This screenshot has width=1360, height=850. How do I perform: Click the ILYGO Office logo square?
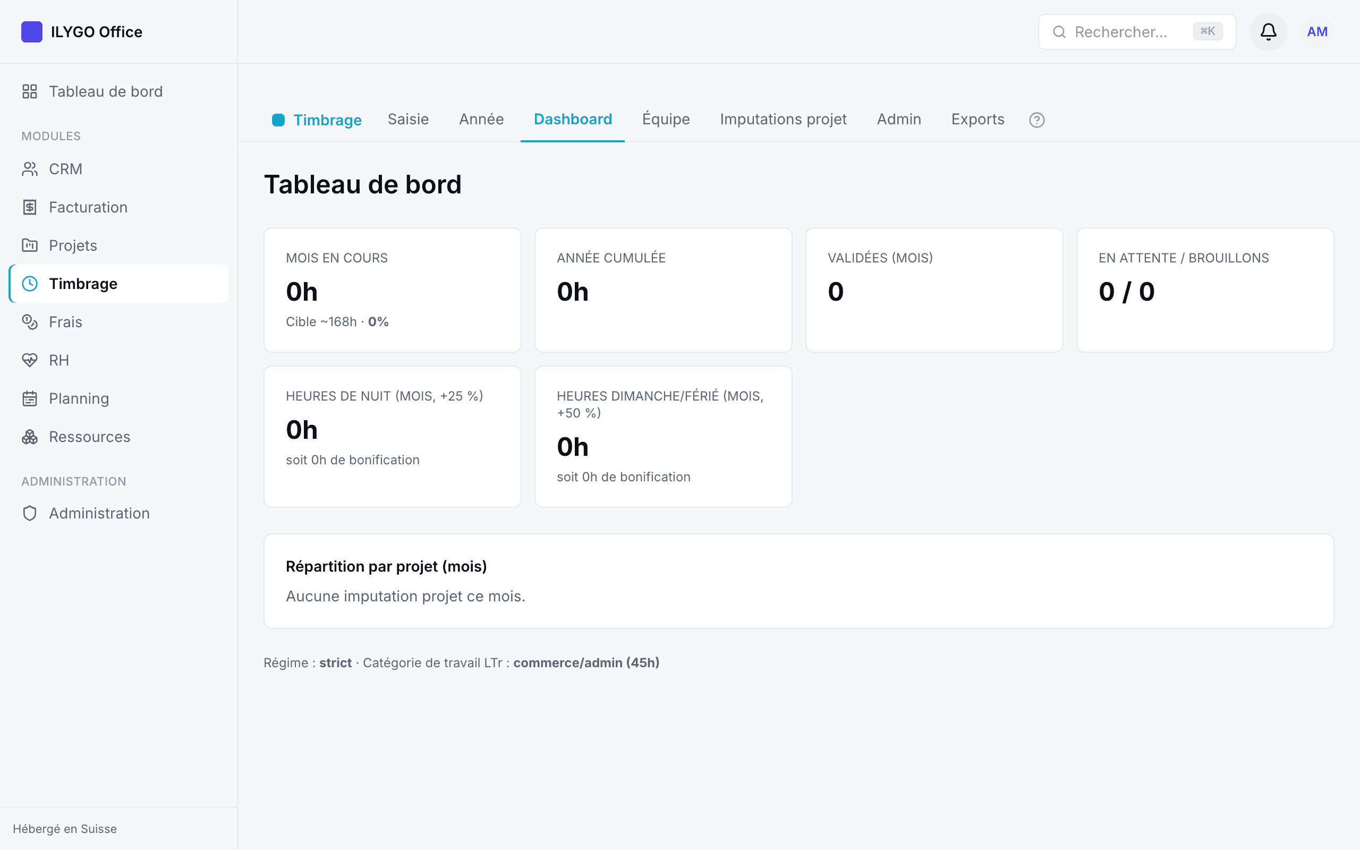tap(31, 31)
